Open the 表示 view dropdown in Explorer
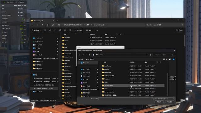 [x=89, y=30]
